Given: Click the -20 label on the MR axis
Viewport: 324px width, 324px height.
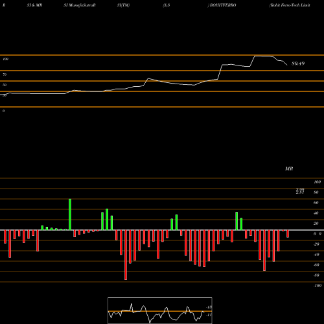Looking at the screenshot, I should [316, 244].
